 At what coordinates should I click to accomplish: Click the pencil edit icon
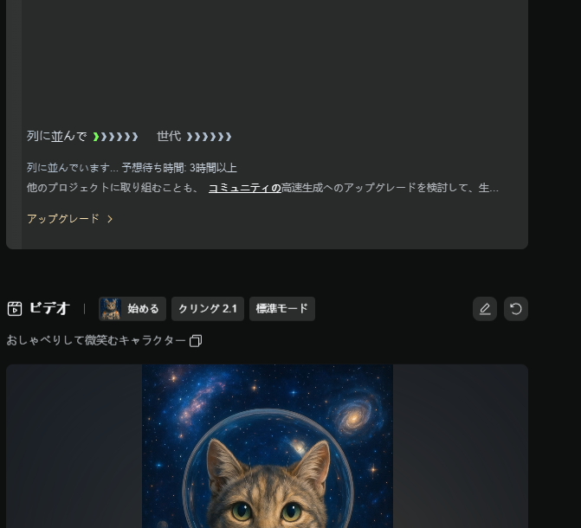(x=485, y=309)
